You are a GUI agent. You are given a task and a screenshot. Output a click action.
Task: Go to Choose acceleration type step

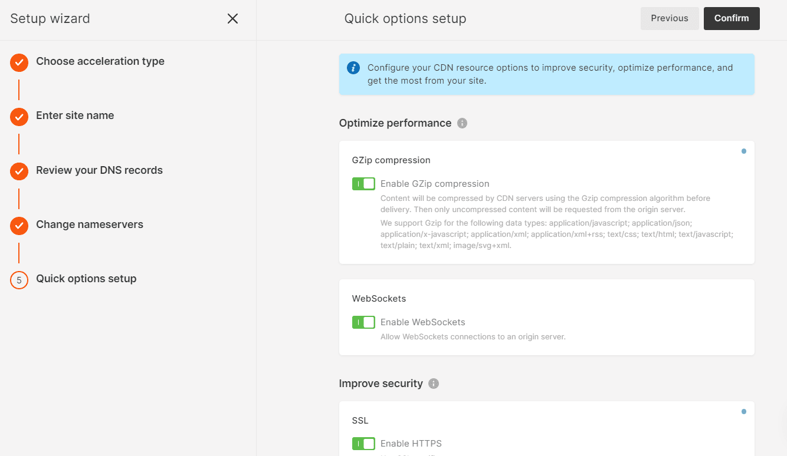pos(100,61)
